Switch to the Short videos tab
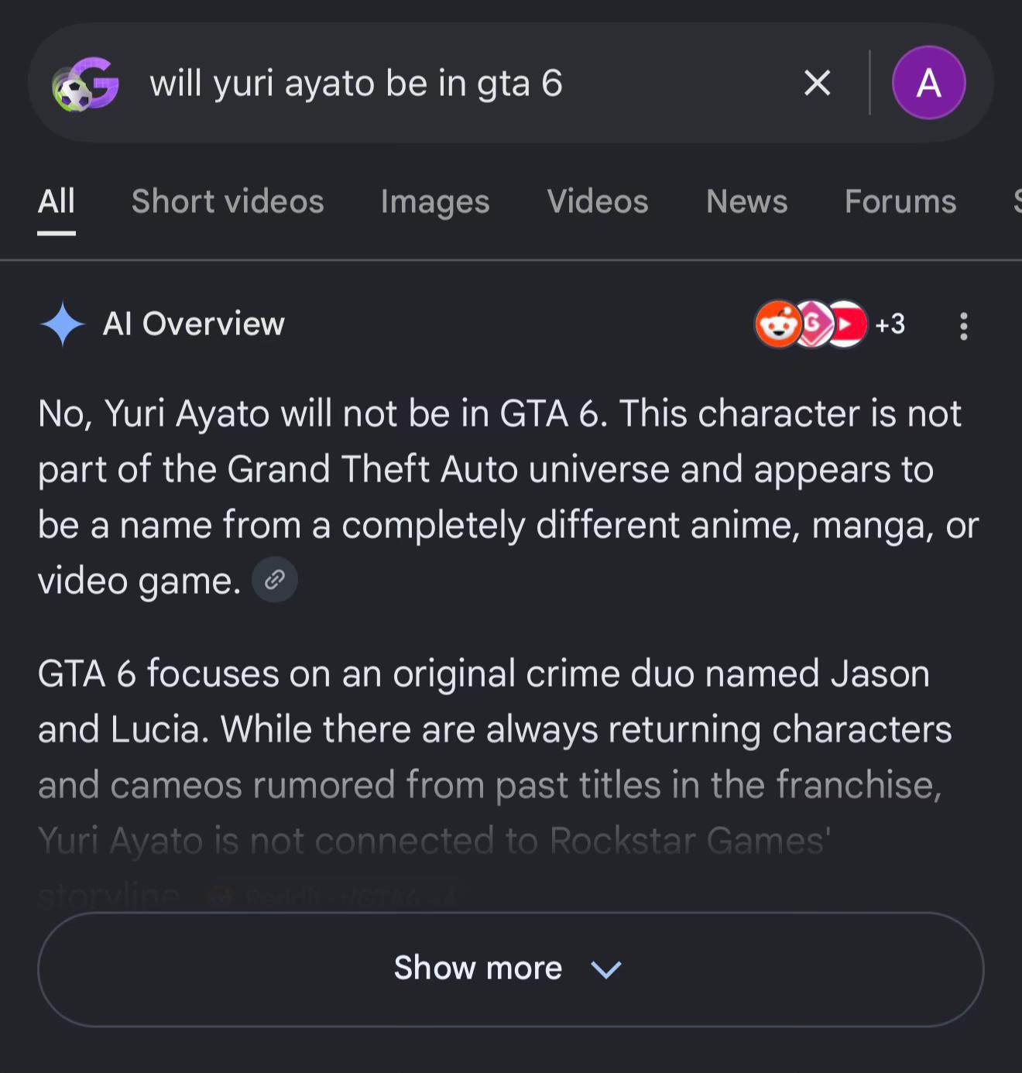 coord(228,201)
